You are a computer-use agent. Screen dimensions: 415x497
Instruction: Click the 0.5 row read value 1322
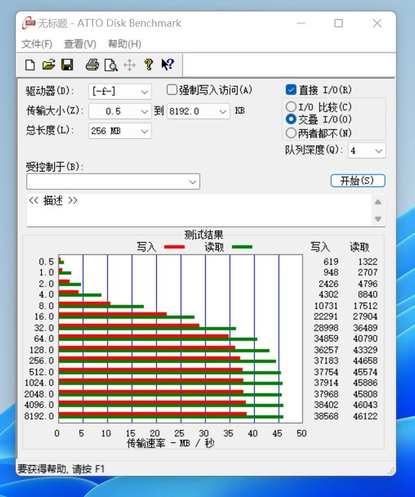pyautogui.click(x=368, y=262)
